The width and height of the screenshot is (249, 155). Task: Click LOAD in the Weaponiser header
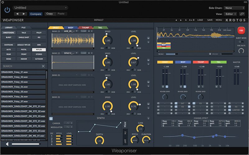[x=200, y=20]
